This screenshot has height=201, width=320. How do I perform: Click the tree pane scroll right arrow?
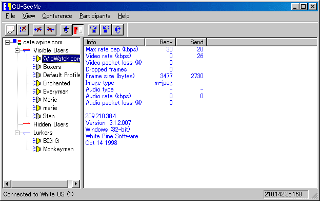pos(76,184)
